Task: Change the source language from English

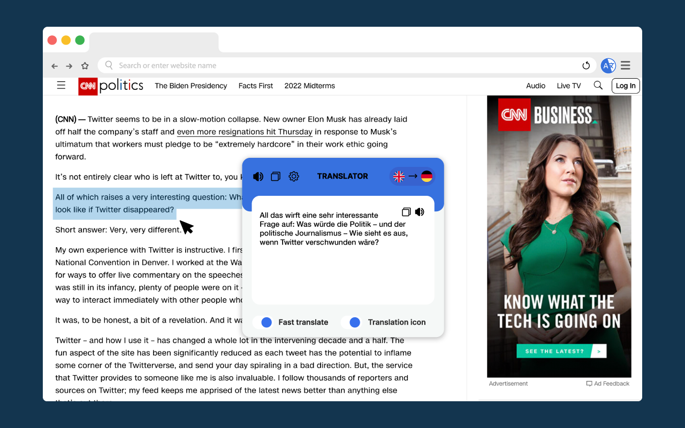Action: point(399,176)
